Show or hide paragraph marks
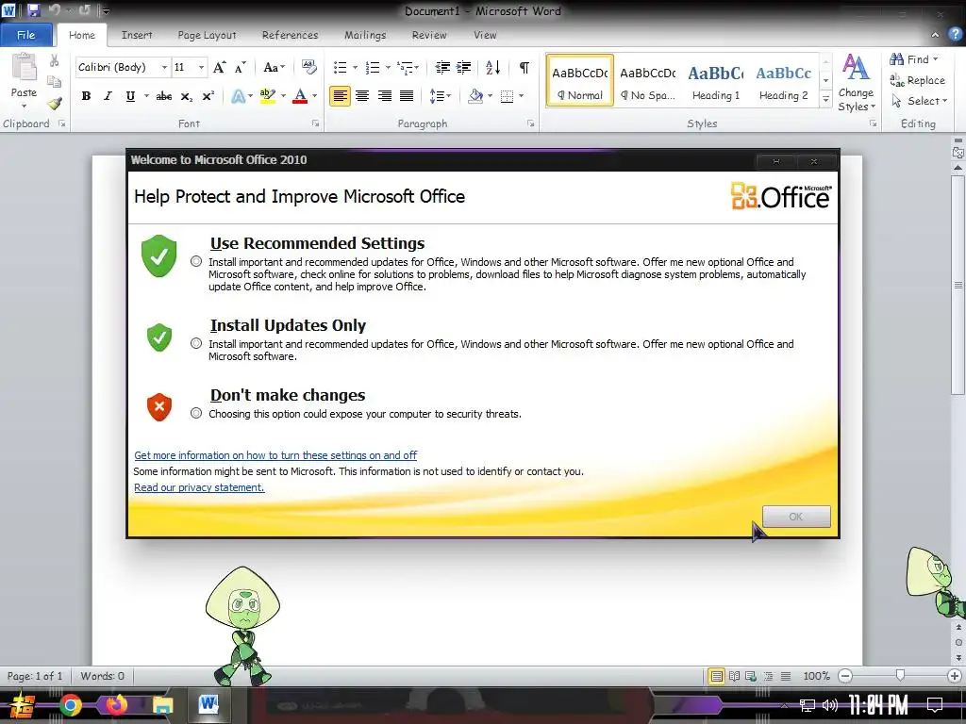The width and height of the screenshot is (966, 724). tap(525, 67)
